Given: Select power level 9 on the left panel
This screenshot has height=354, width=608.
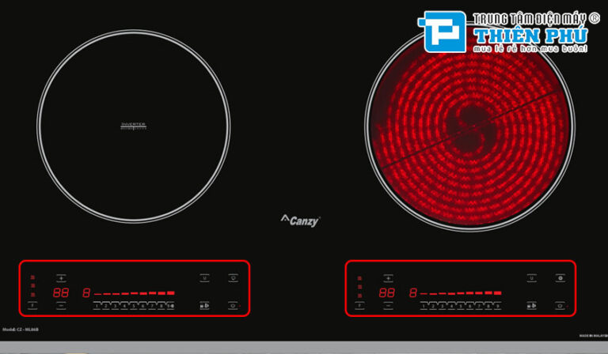Looking at the screenshot, I should tap(171, 306).
